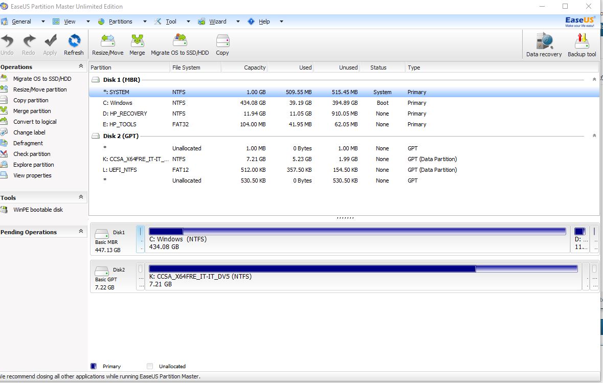Expand the dropdown arrow beside Tool
The width and height of the screenshot is (603, 383).
click(188, 21)
